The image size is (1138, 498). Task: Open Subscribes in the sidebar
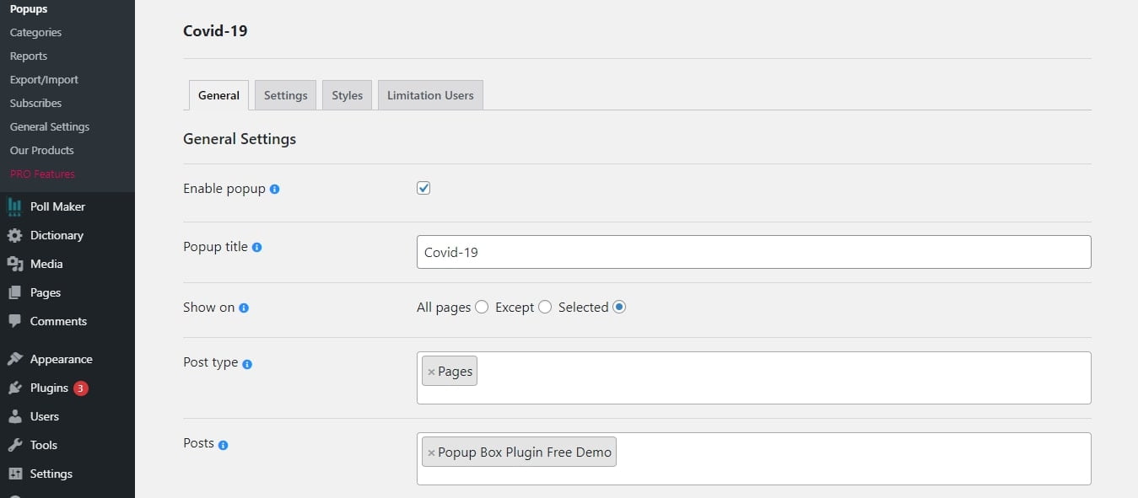point(35,103)
